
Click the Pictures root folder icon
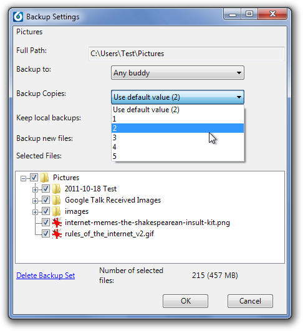pos(45,178)
